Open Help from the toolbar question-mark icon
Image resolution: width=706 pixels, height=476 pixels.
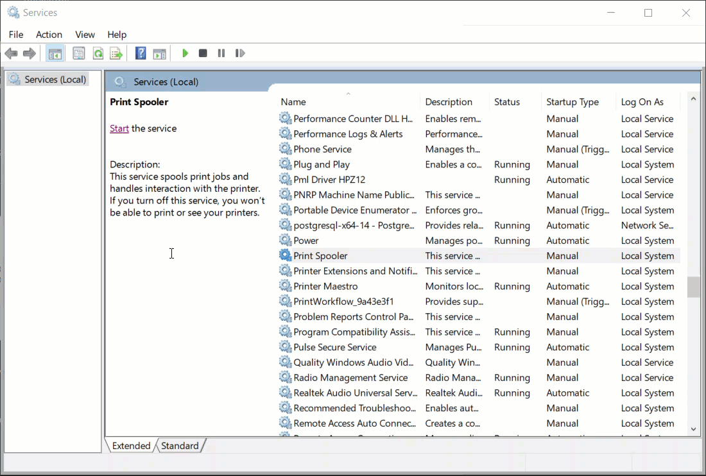[x=141, y=53]
